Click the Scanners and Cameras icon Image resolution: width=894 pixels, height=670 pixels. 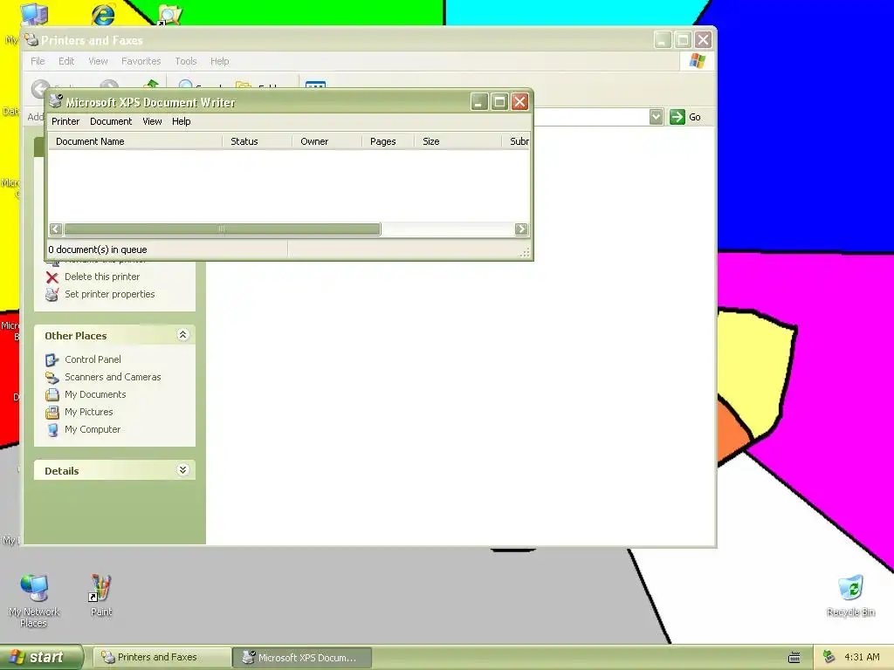tap(52, 378)
